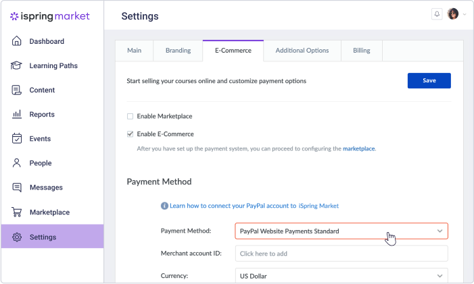474x284 pixels.
Task: Select the E-Commerce tab
Action: 233,51
